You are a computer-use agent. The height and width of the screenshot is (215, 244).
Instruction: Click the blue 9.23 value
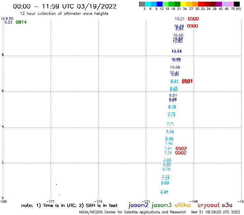click(8, 22)
